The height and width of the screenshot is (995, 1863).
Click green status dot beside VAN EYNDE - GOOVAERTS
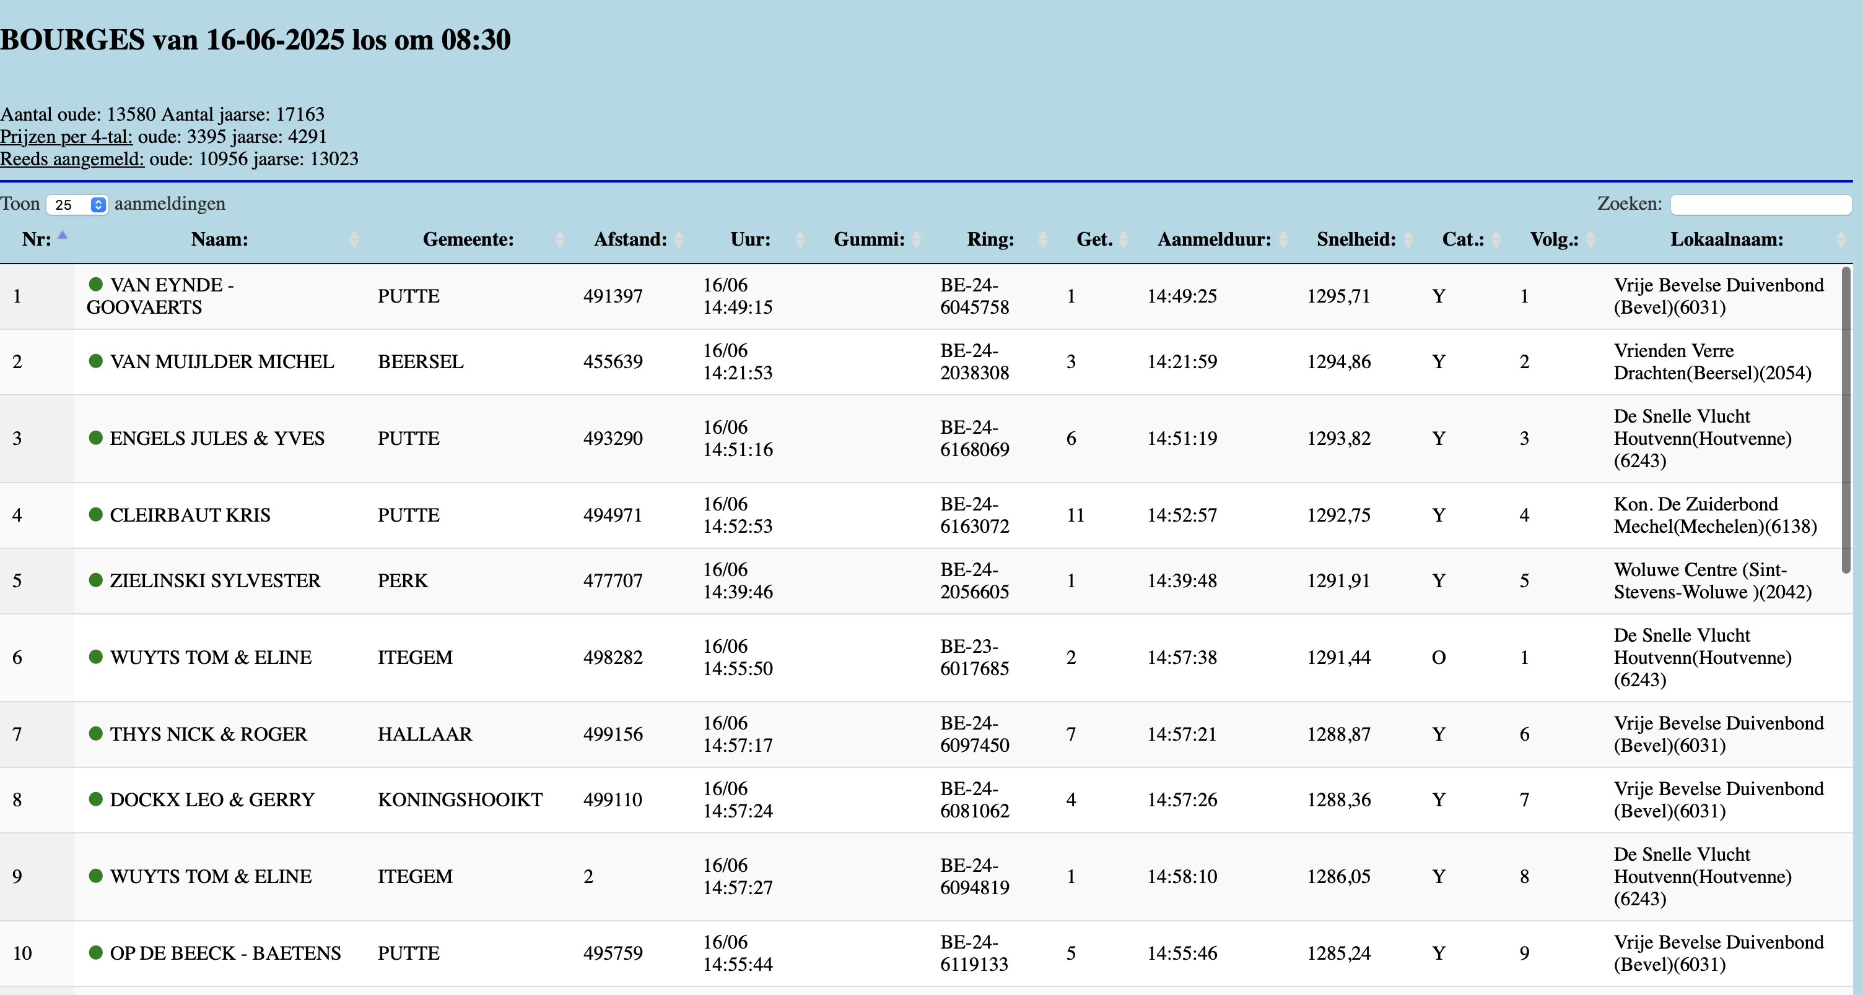tap(95, 284)
